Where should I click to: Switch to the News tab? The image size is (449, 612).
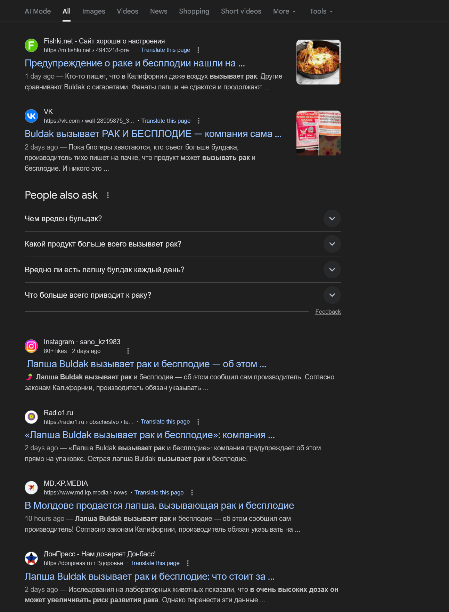158,11
